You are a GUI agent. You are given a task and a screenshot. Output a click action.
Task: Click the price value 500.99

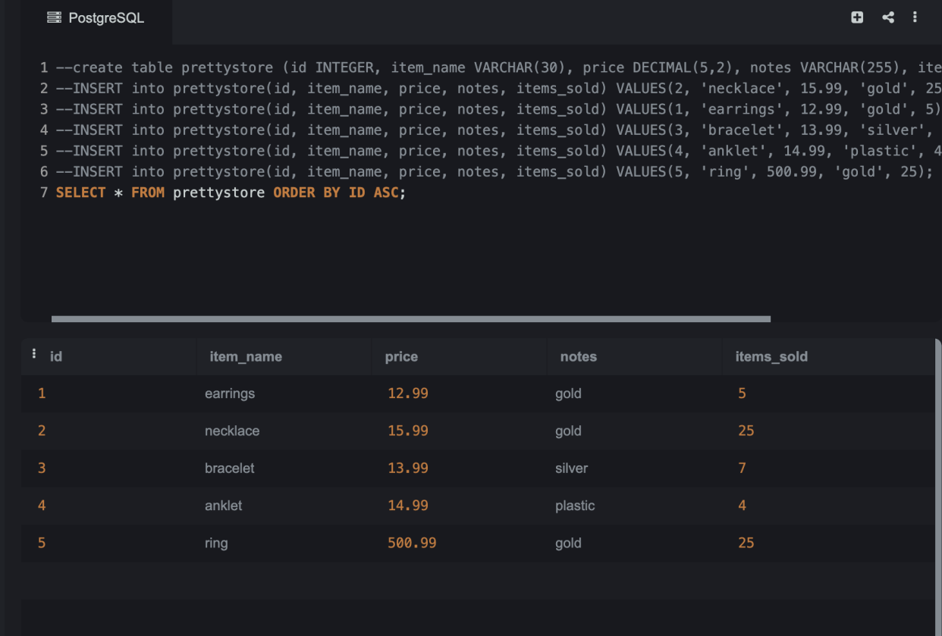pyautogui.click(x=412, y=543)
